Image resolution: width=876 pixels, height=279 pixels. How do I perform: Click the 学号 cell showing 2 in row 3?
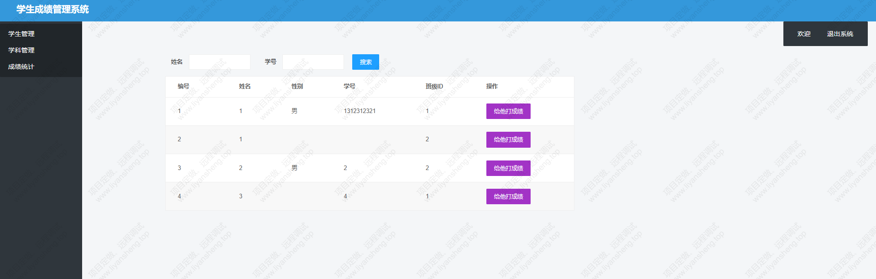click(345, 168)
